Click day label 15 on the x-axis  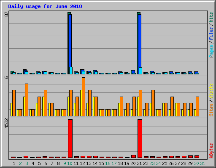point(101,163)
